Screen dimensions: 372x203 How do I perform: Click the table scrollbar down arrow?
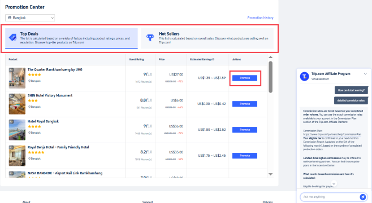coord(270,174)
